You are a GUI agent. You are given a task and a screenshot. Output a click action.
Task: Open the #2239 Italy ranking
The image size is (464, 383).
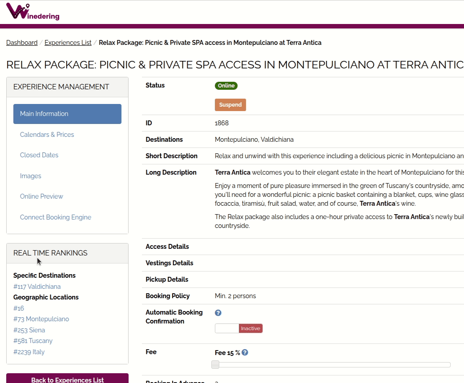tap(29, 351)
